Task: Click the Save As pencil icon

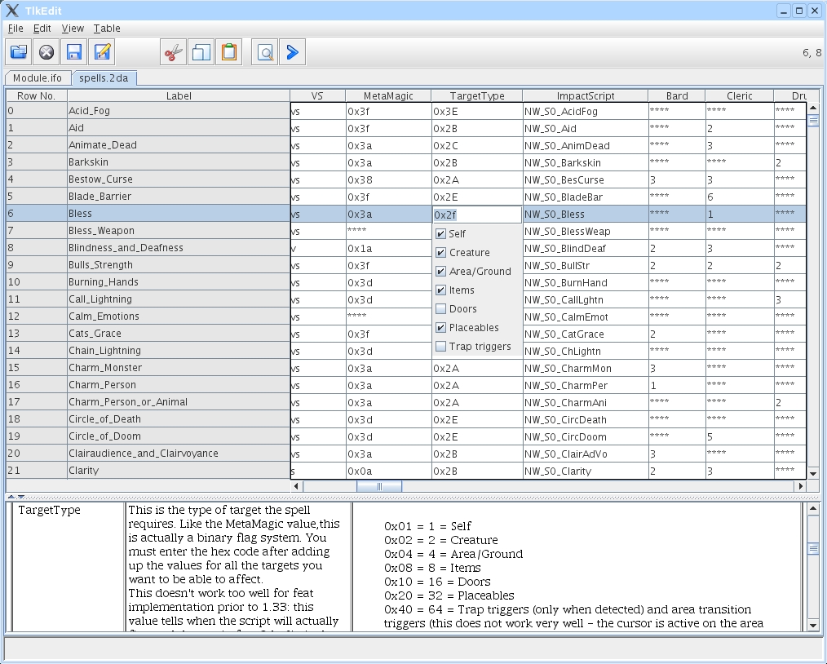Action: point(102,52)
